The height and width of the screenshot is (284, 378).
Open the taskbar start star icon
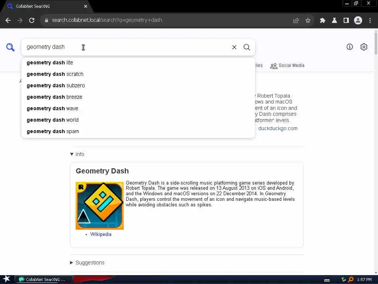(x=7, y=279)
